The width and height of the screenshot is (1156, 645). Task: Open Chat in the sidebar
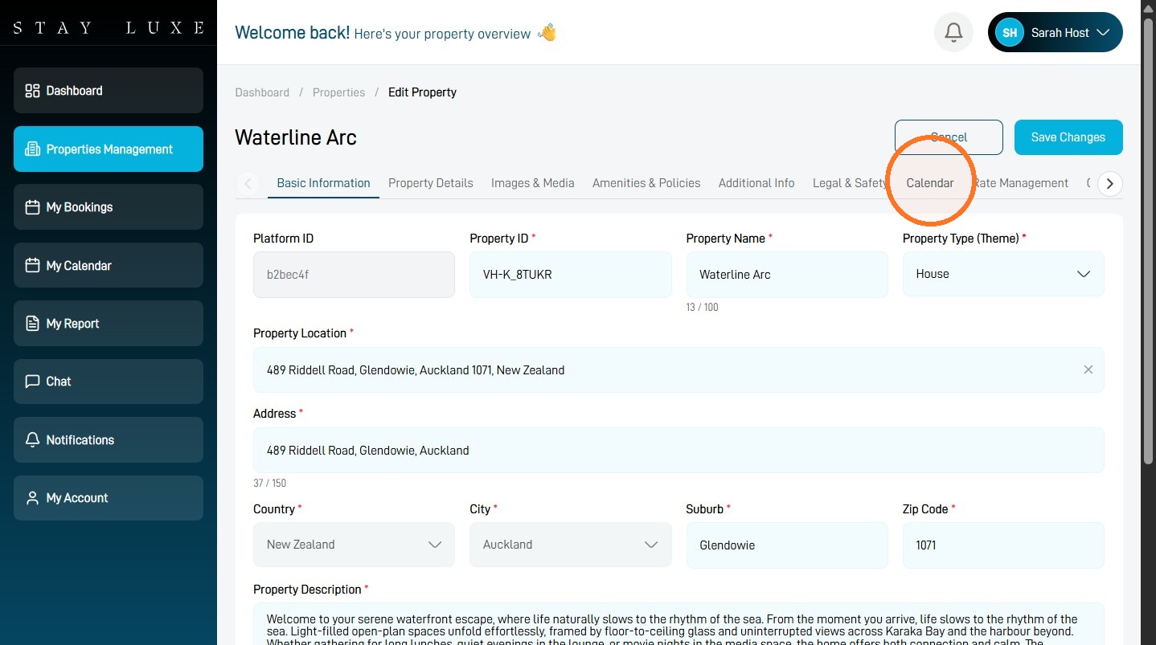click(109, 382)
